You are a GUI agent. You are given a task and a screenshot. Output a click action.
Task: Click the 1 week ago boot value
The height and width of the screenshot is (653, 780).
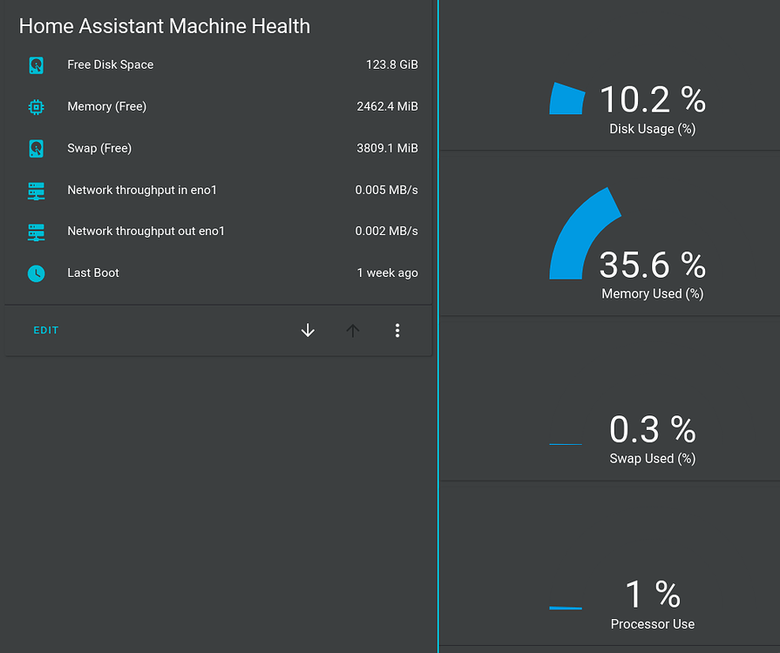[x=387, y=273]
